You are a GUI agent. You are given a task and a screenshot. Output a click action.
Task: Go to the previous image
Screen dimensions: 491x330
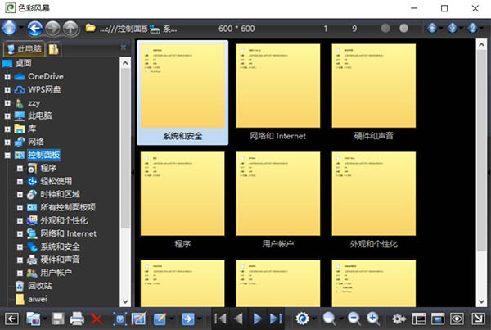(238, 319)
